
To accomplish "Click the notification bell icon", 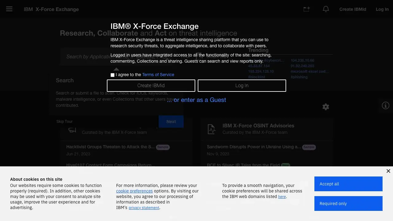I will coord(325,9).
